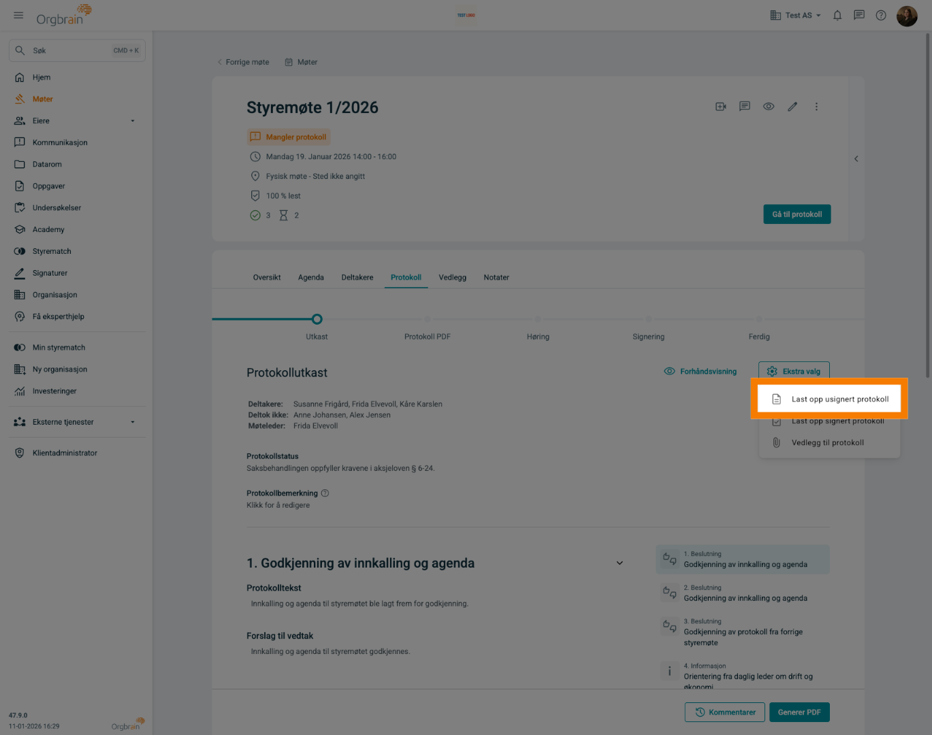Open the notifications bell
Image resolution: width=932 pixels, height=735 pixels.
tap(837, 15)
